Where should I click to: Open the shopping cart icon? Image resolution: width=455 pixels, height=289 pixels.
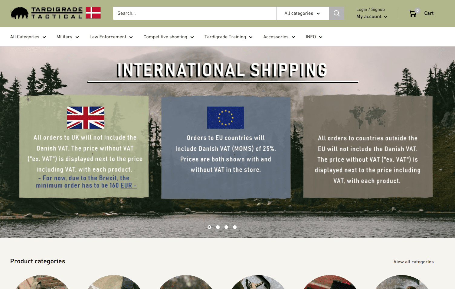coord(413,13)
